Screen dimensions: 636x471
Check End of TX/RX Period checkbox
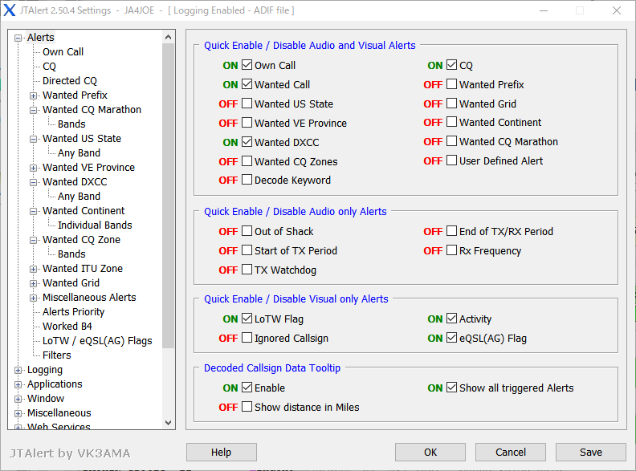click(x=451, y=231)
